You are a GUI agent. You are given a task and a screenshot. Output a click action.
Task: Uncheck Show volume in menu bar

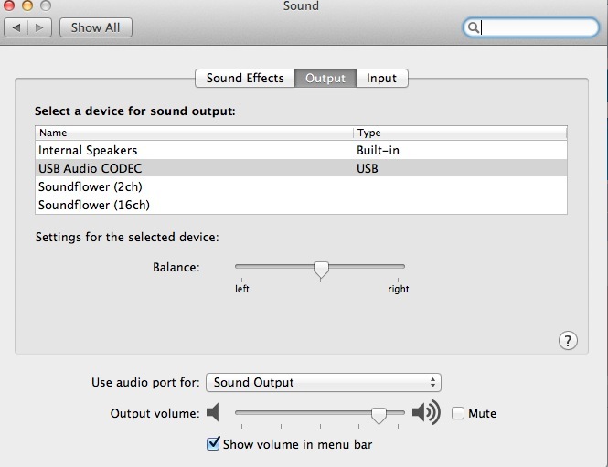213,444
